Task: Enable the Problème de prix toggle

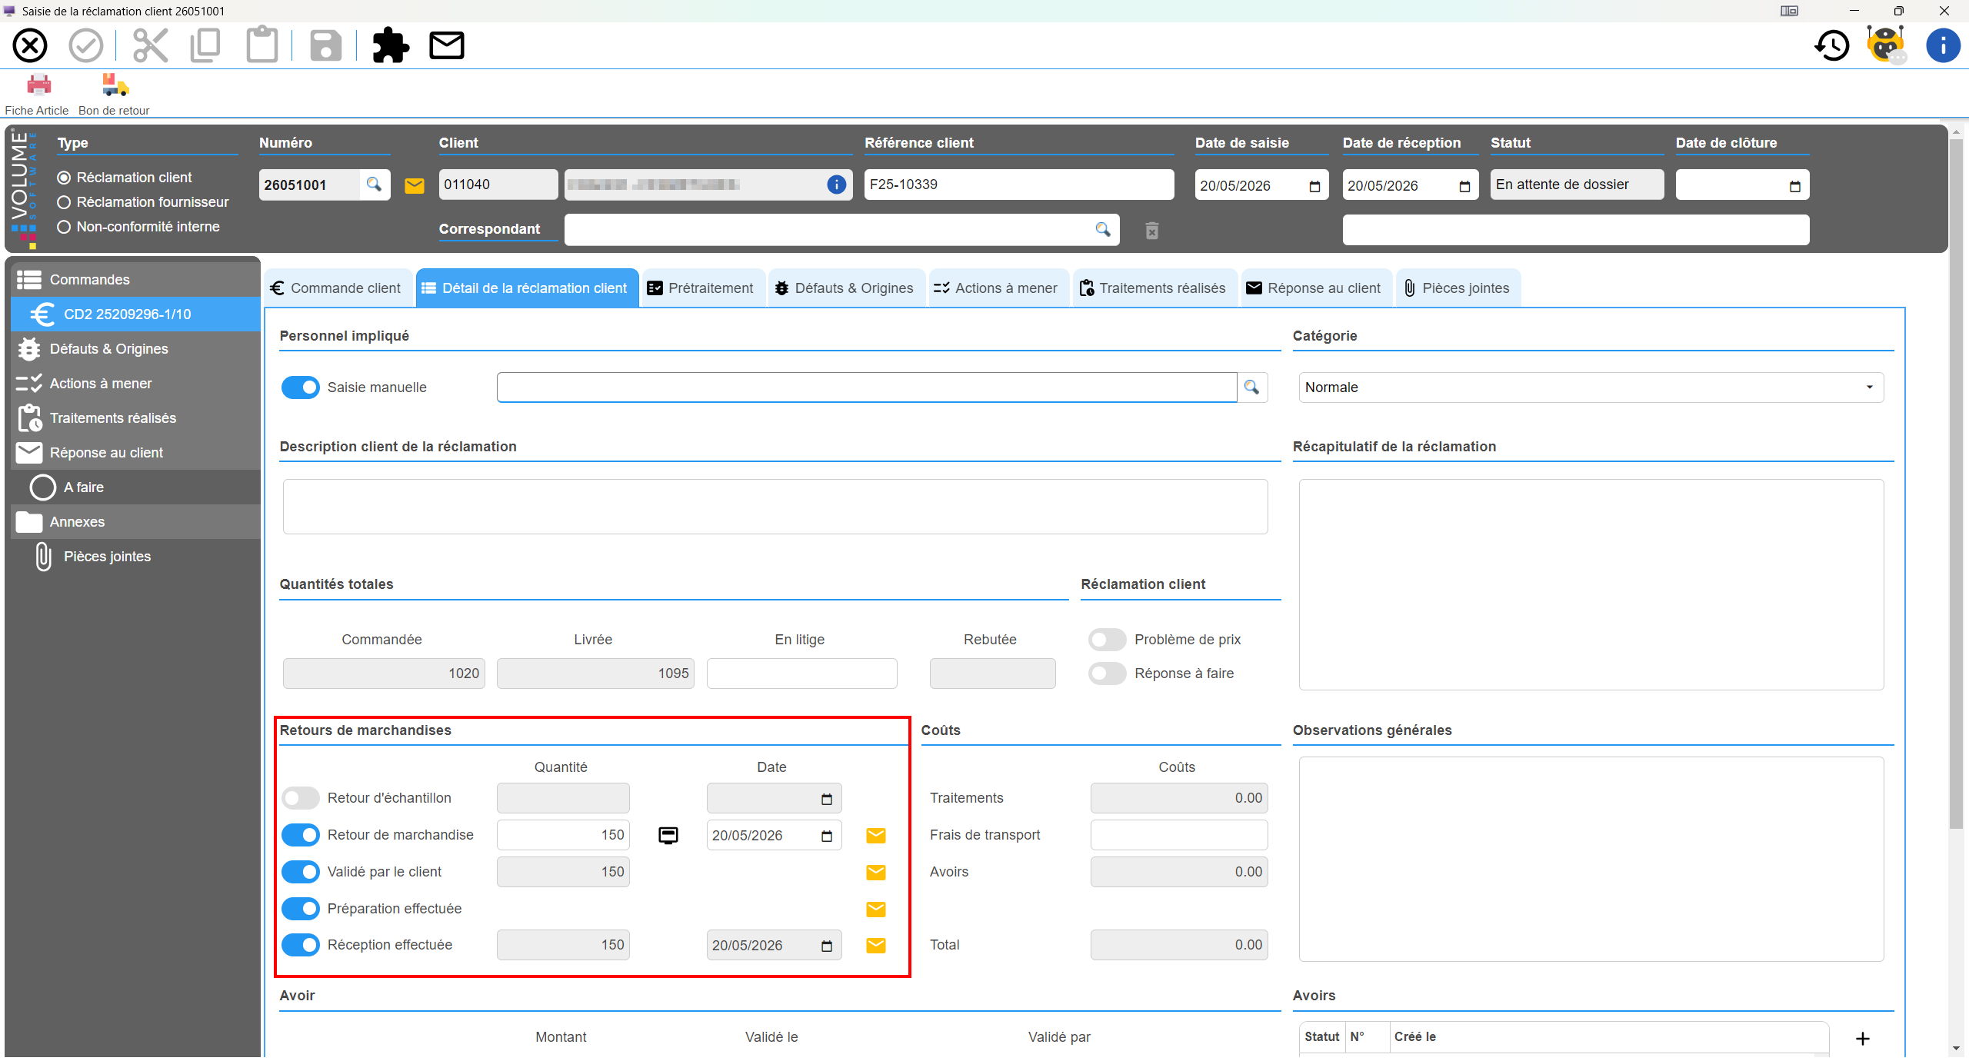Action: [x=1107, y=640]
